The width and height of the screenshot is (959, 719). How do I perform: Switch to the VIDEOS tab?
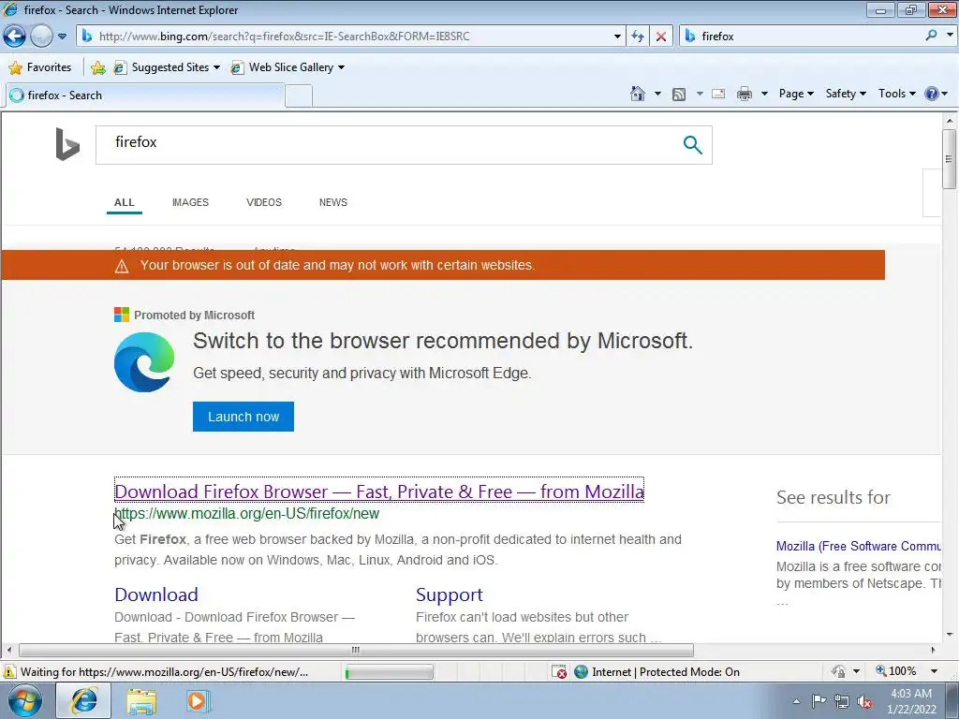(263, 202)
